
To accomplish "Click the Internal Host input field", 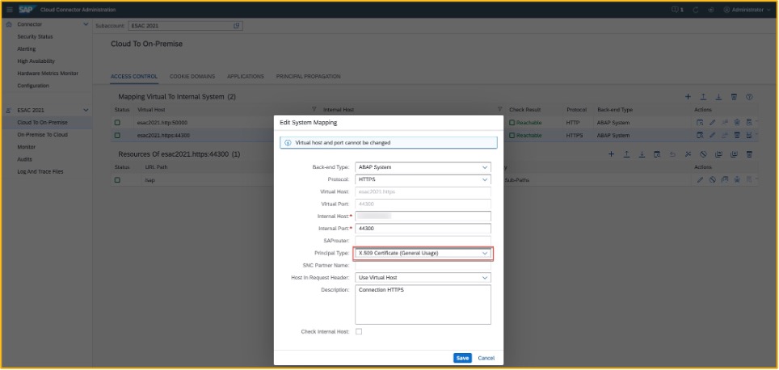I will (423, 216).
